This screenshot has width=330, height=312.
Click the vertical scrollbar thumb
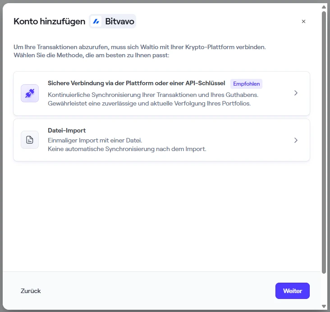click(324, 142)
